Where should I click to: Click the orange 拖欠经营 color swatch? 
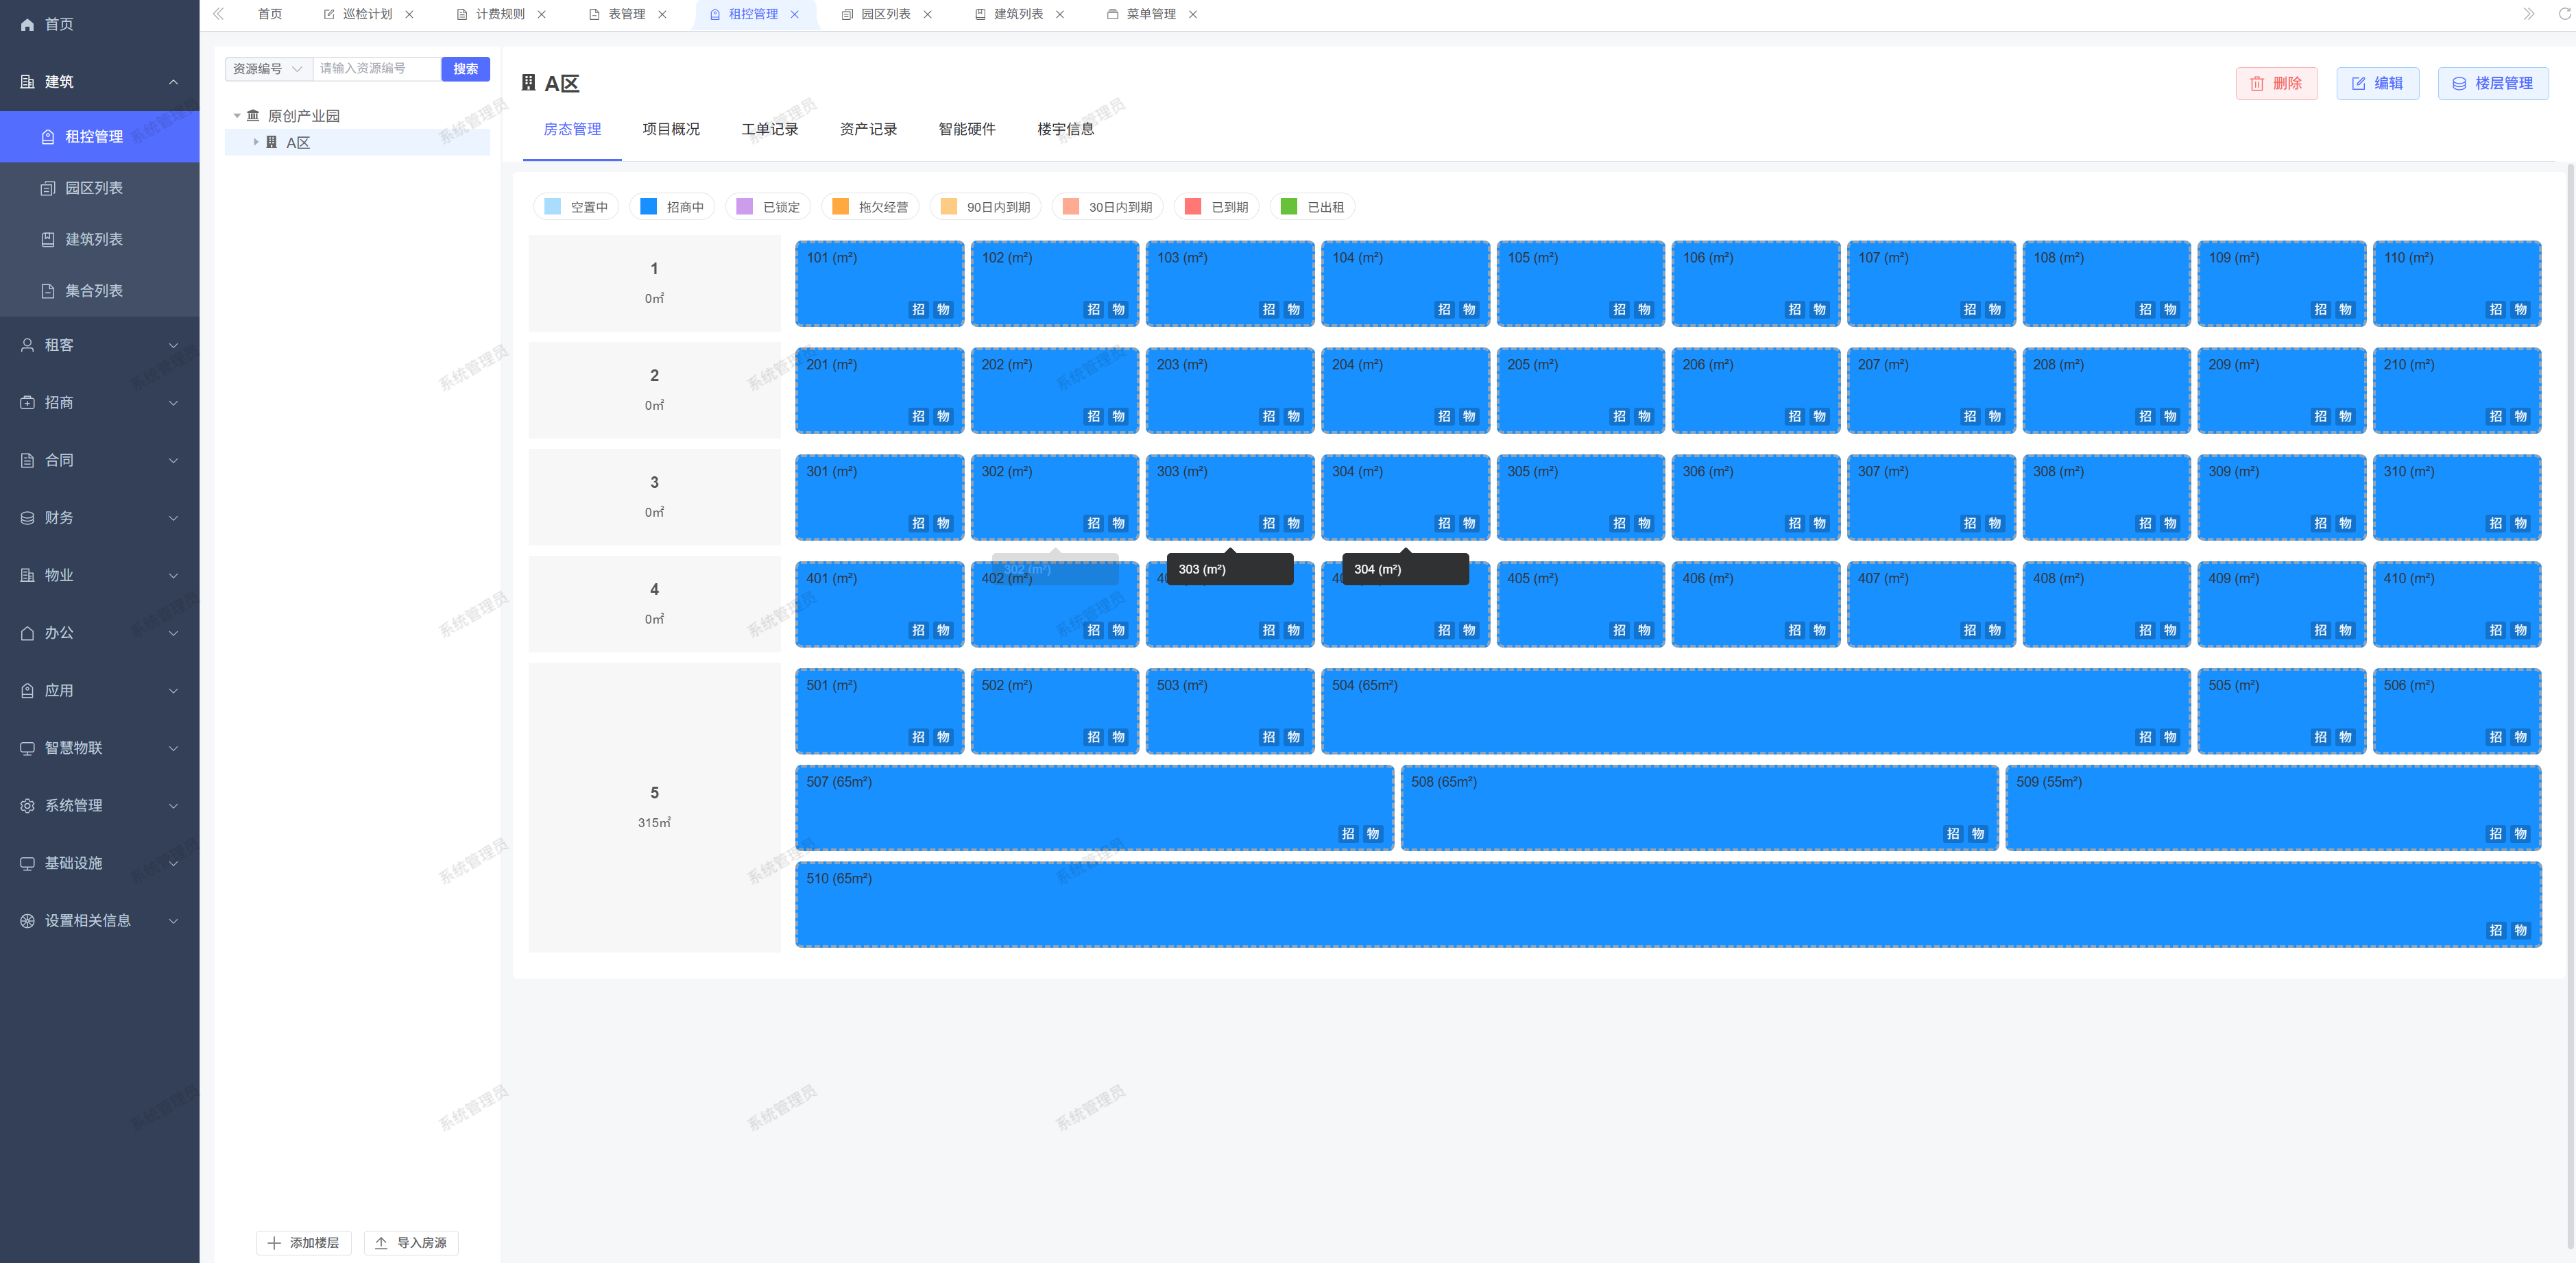click(840, 207)
